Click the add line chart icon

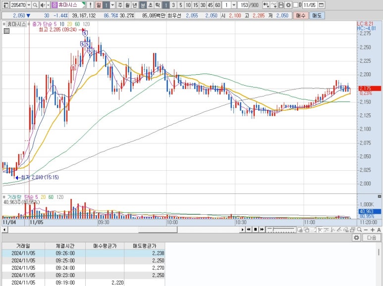point(274,5)
